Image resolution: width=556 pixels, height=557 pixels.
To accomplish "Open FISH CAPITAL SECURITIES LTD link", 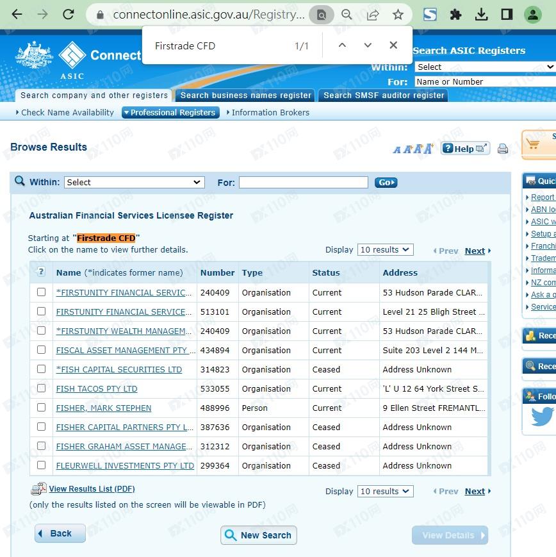I will 119,369.
